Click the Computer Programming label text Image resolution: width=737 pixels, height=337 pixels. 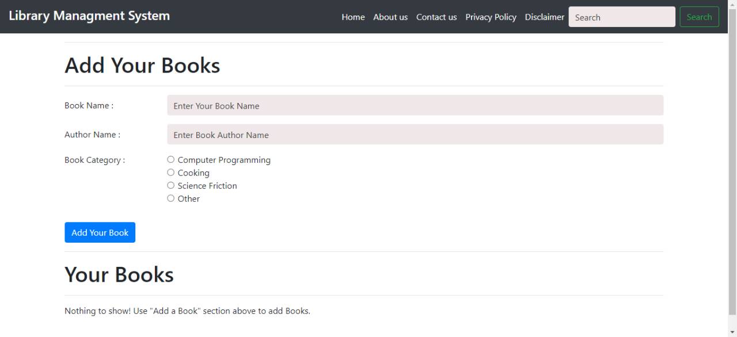click(x=224, y=160)
